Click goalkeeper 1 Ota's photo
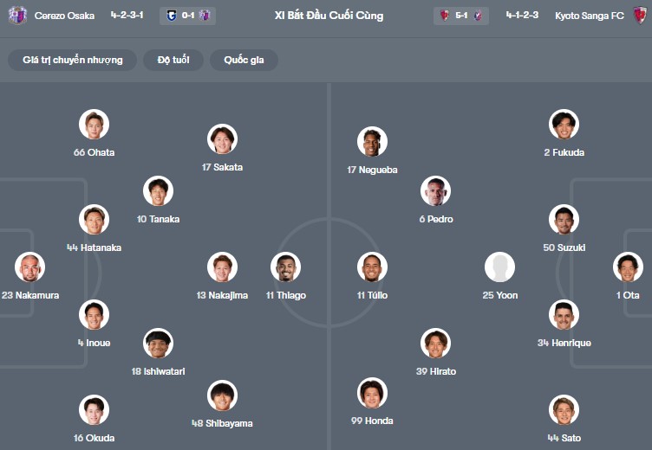The height and width of the screenshot is (450, 652). pos(629,267)
